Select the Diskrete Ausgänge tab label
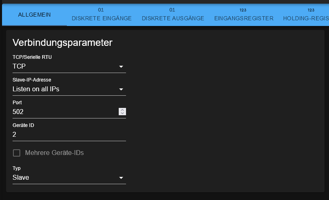 [x=173, y=18]
